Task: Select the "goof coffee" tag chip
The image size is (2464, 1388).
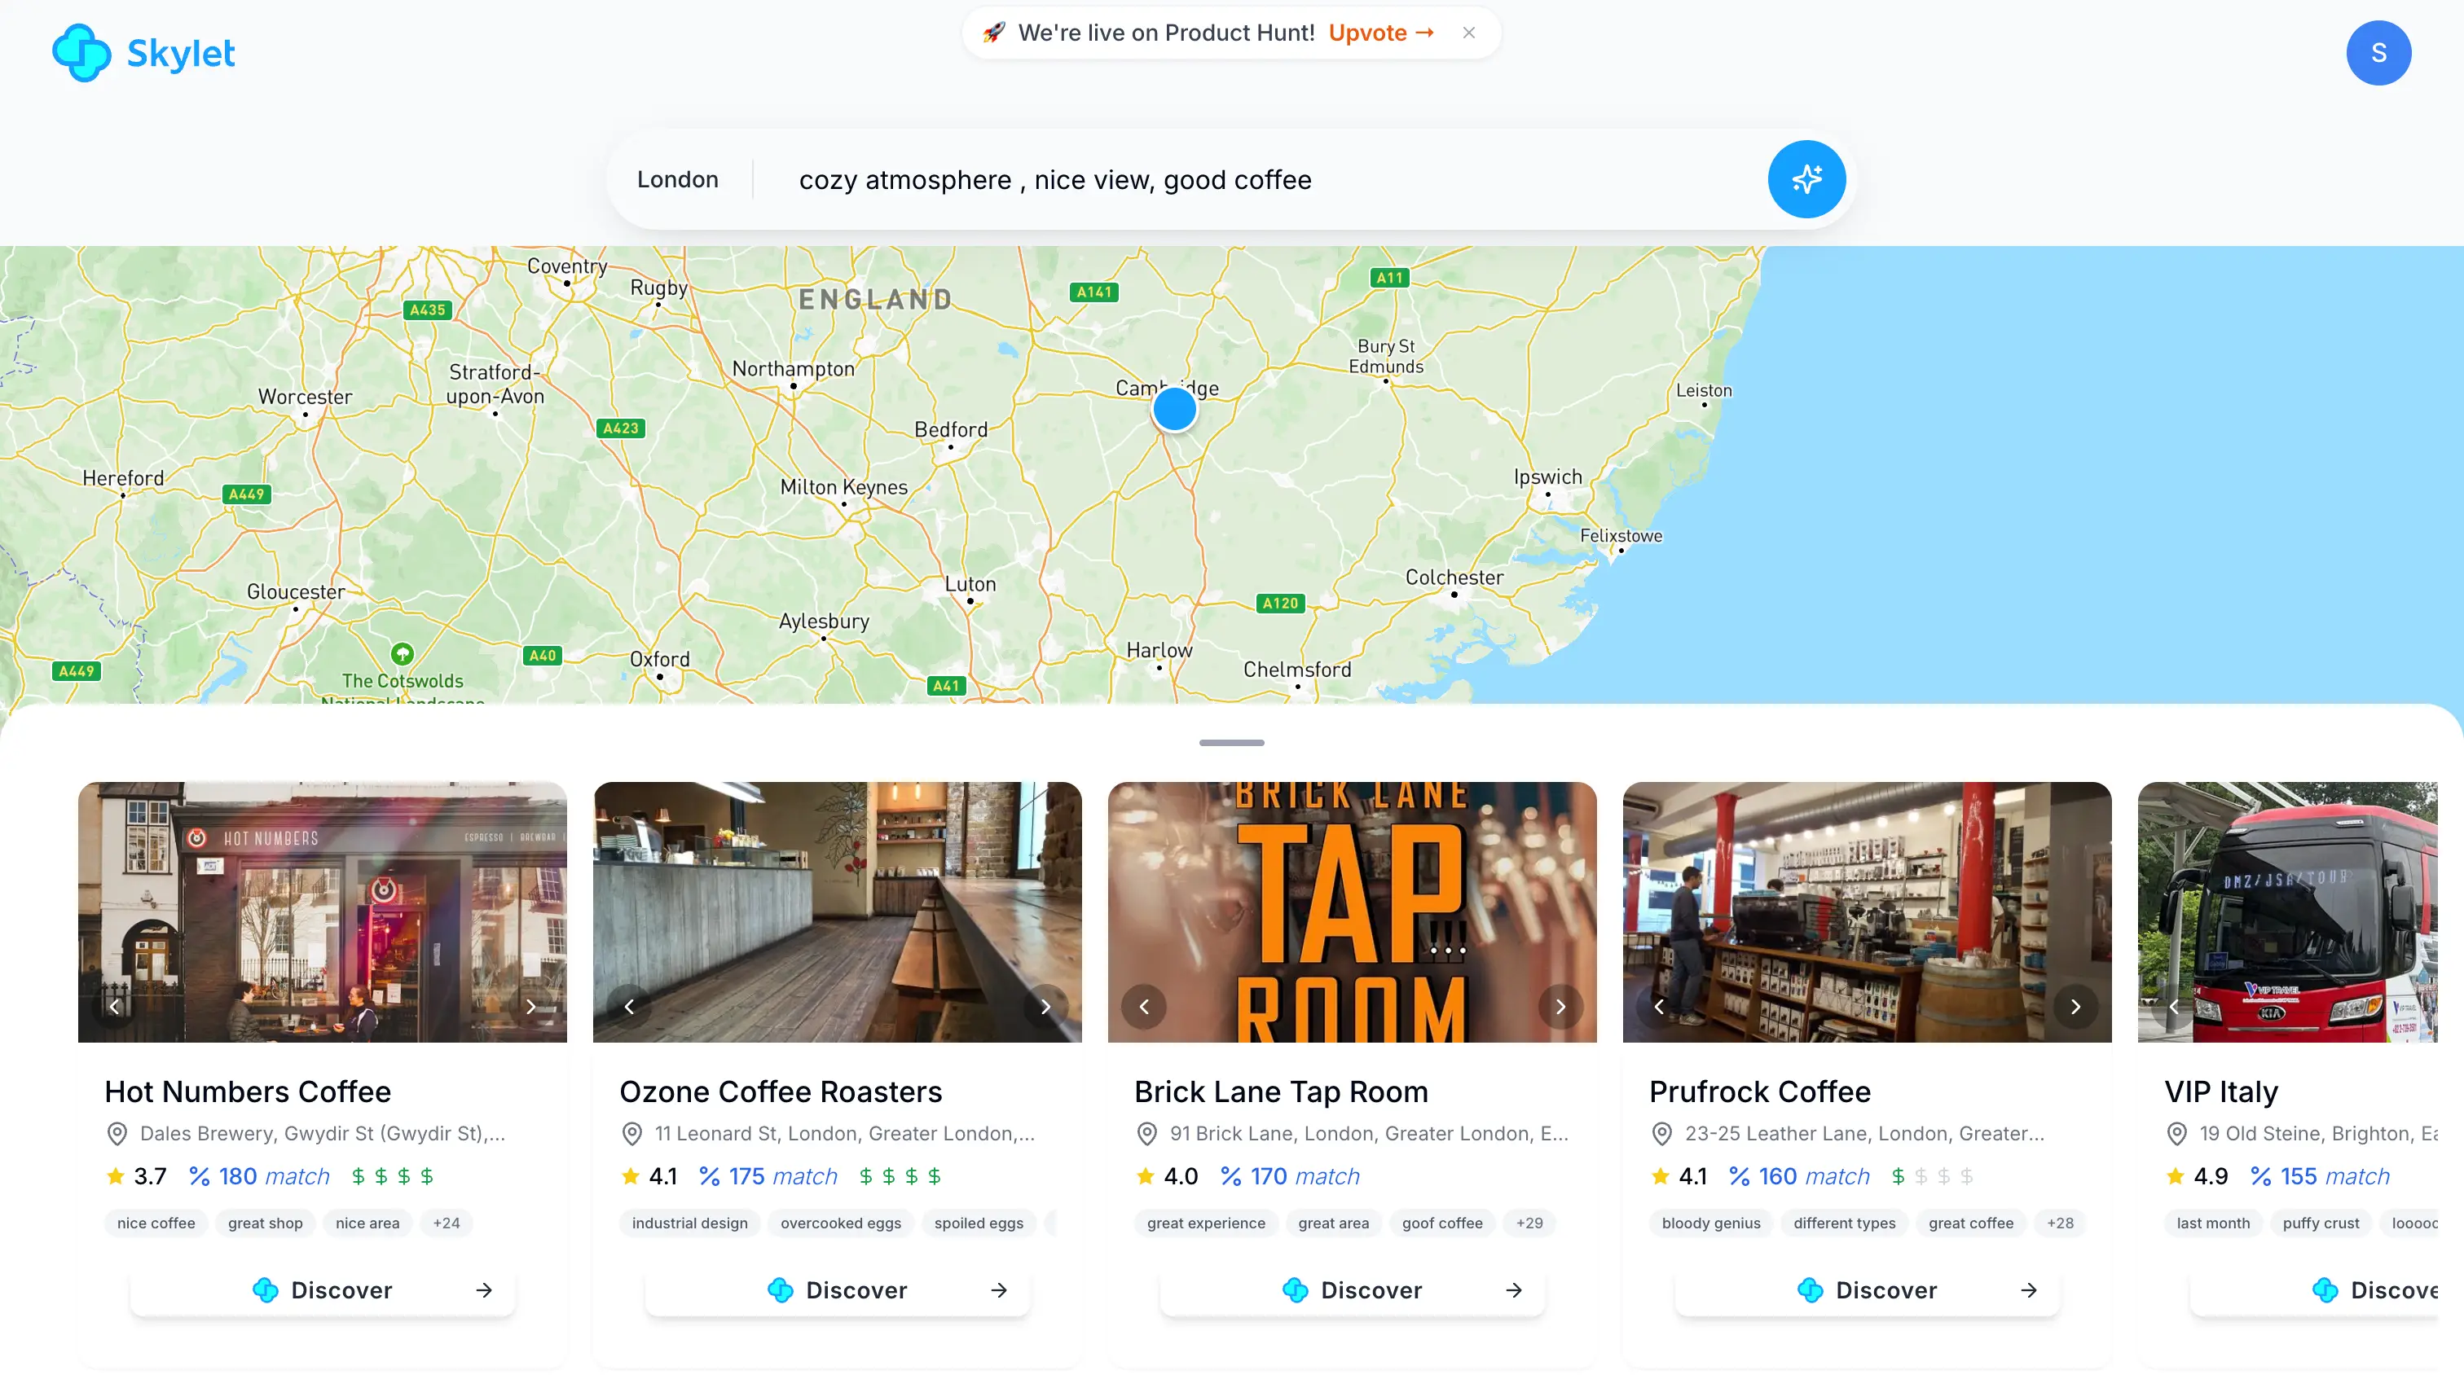Action: click(1441, 1223)
